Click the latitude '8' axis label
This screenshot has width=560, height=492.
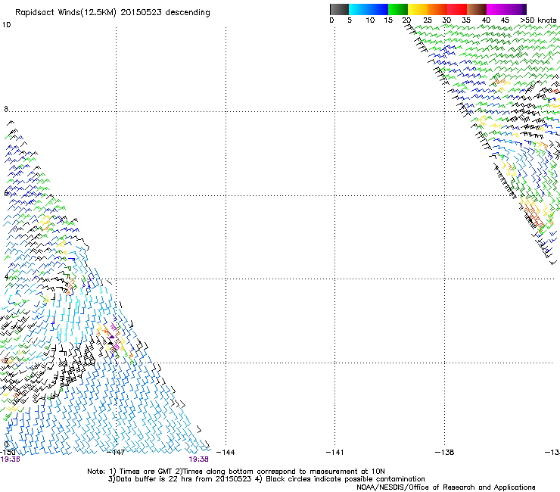[x=6, y=109]
